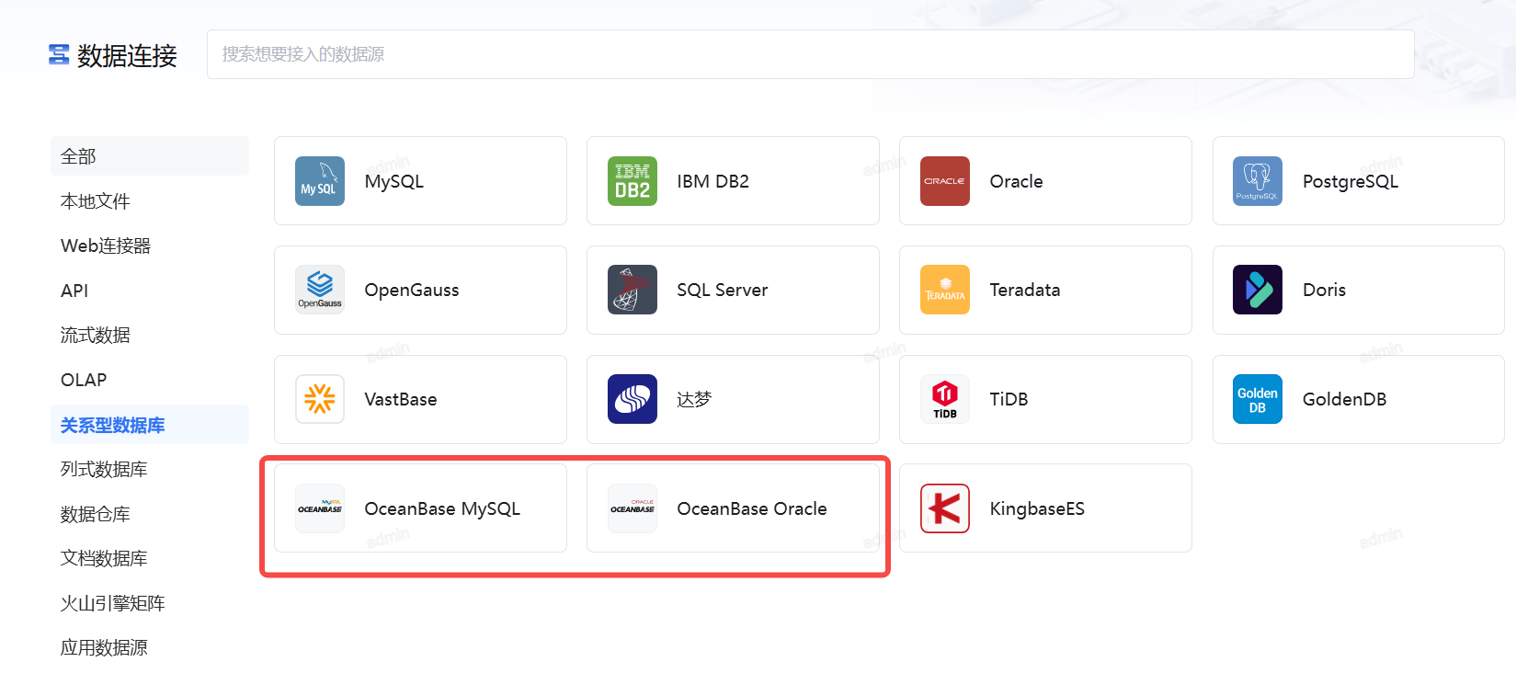Click the KingbaseES red K icon
The image size is (1516, 696).
(x=945, y=508)
